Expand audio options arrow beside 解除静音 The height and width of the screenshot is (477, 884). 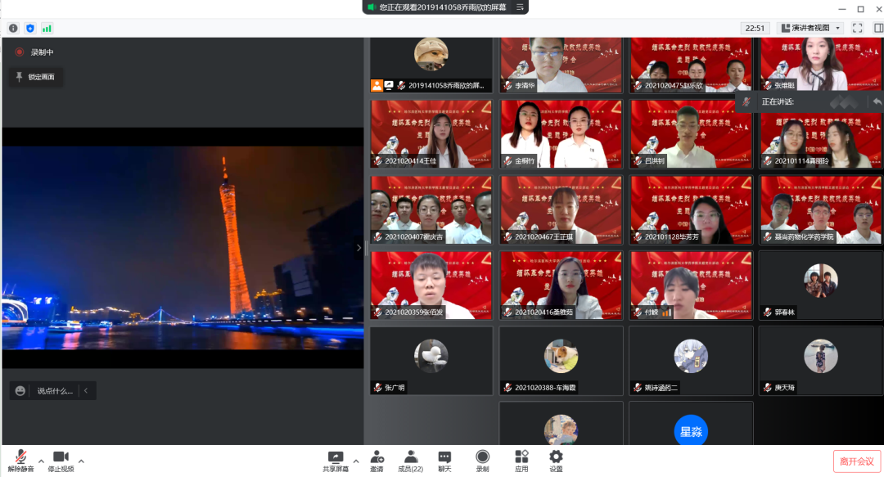click(41, 461)
